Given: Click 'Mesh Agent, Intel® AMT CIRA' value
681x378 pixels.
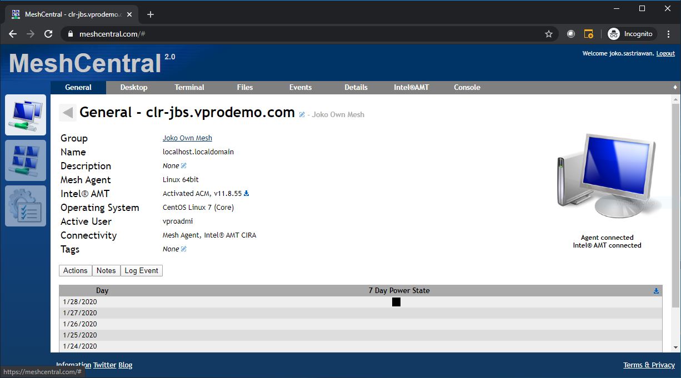Looking at the screenshot, I should (x=209, y=235).
